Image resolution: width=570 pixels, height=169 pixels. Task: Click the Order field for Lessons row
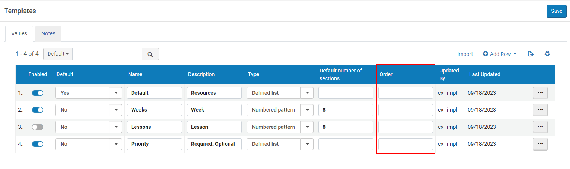(405, 127)
